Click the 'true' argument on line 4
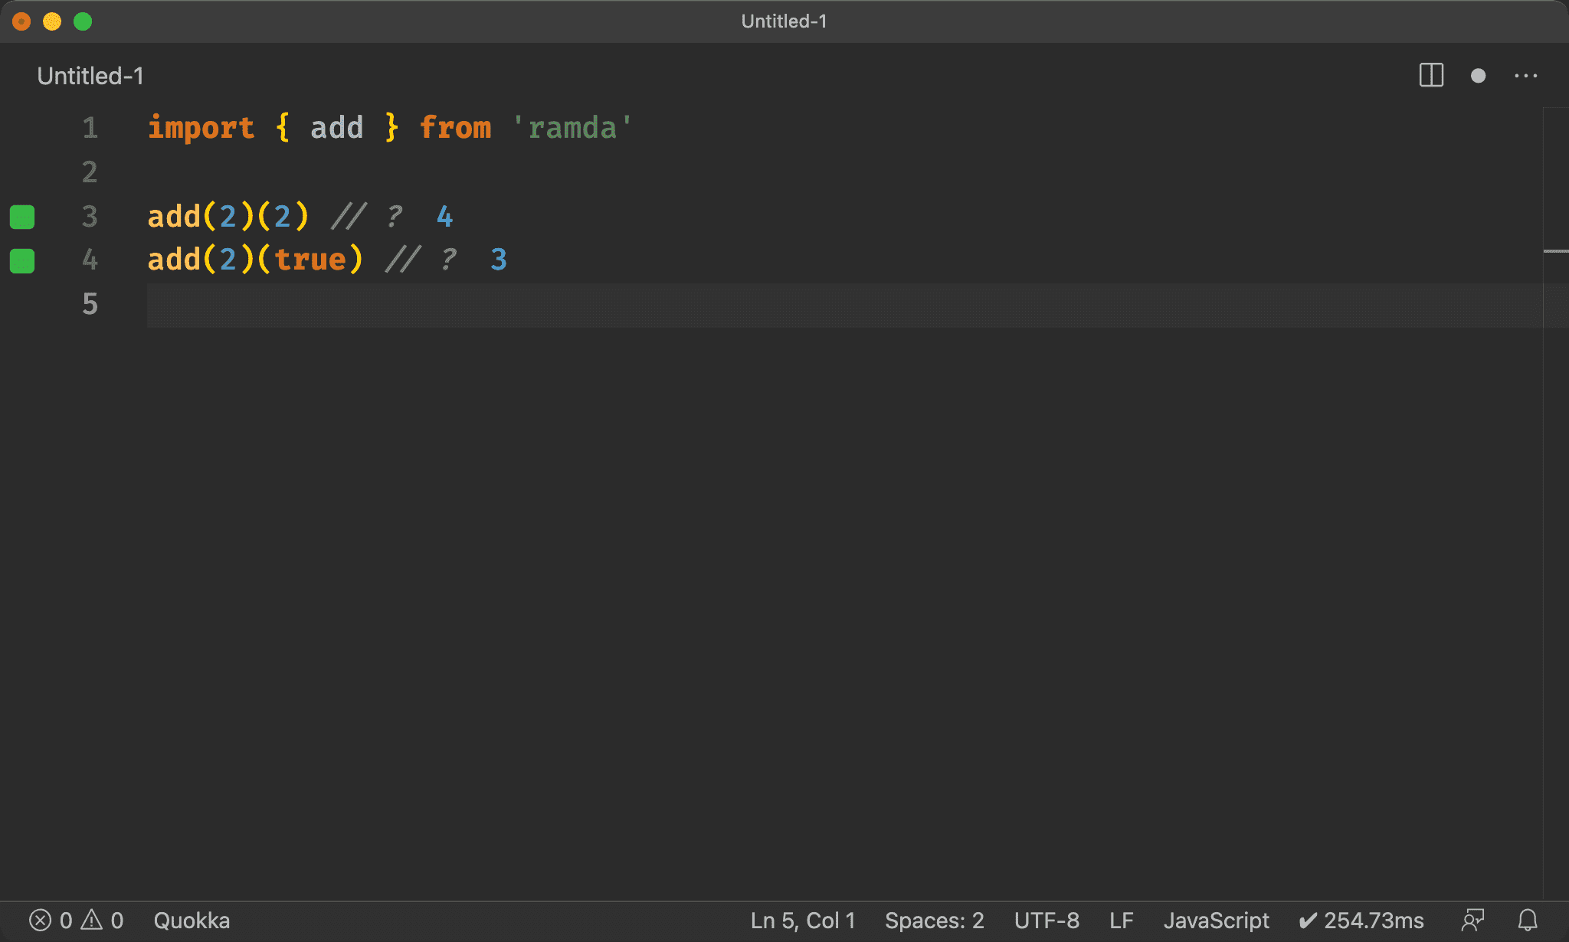Image resolution: width=1569 pixels, height=942 pixels. coord(310,260)
